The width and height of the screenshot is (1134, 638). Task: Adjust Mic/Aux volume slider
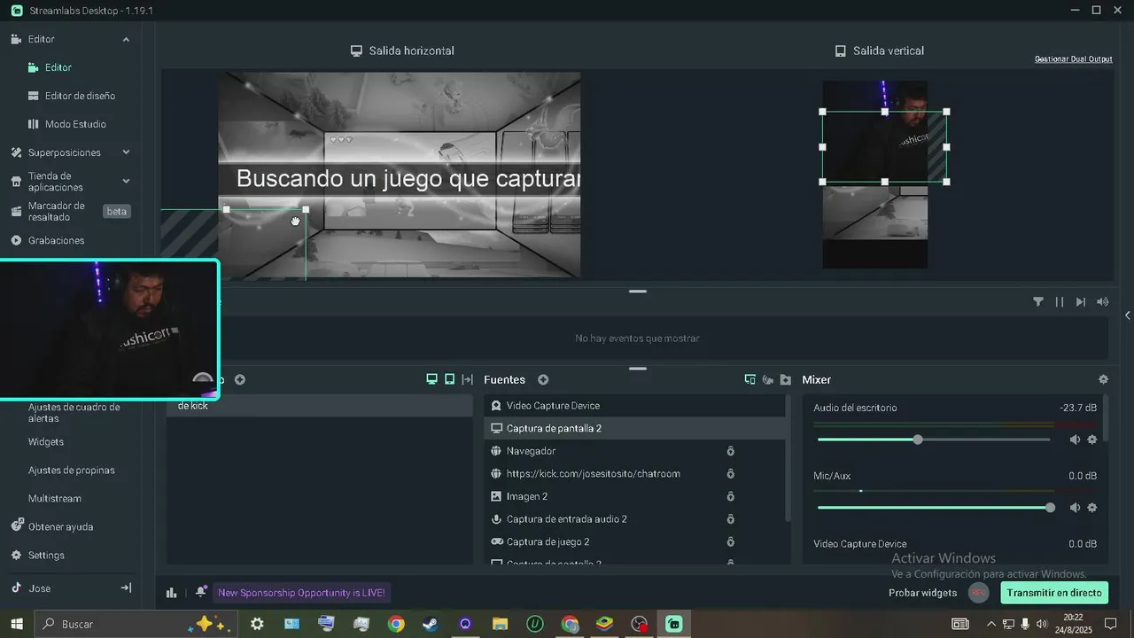934,508
